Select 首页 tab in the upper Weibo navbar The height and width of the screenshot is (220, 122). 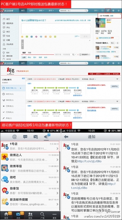click(x=23, y=11)
